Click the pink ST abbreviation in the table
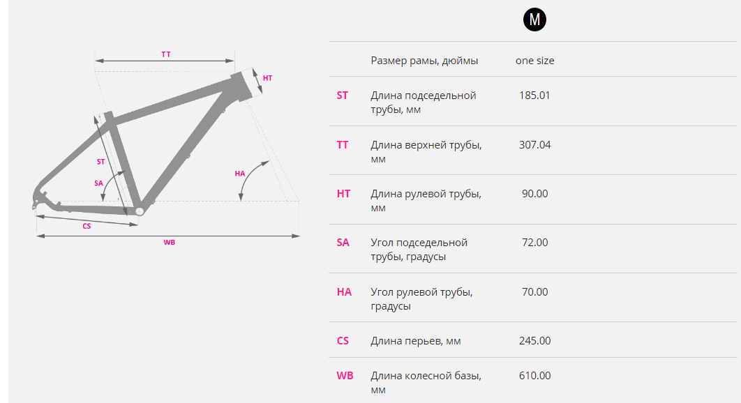The height and width of the screenshot is (403, 741). pyautogui.click(x=342, y=96)
